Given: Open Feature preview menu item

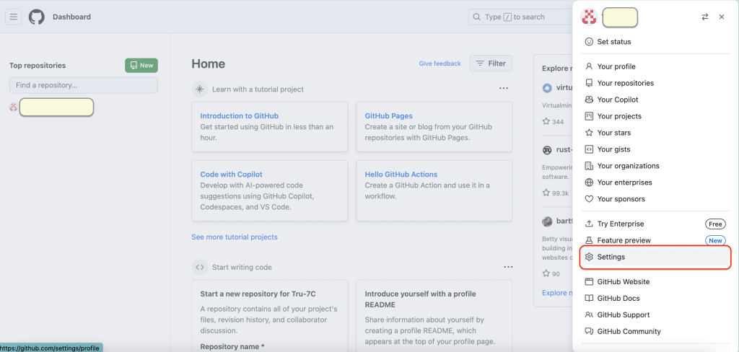Looking at the screenshot, I should coord(624,240).
